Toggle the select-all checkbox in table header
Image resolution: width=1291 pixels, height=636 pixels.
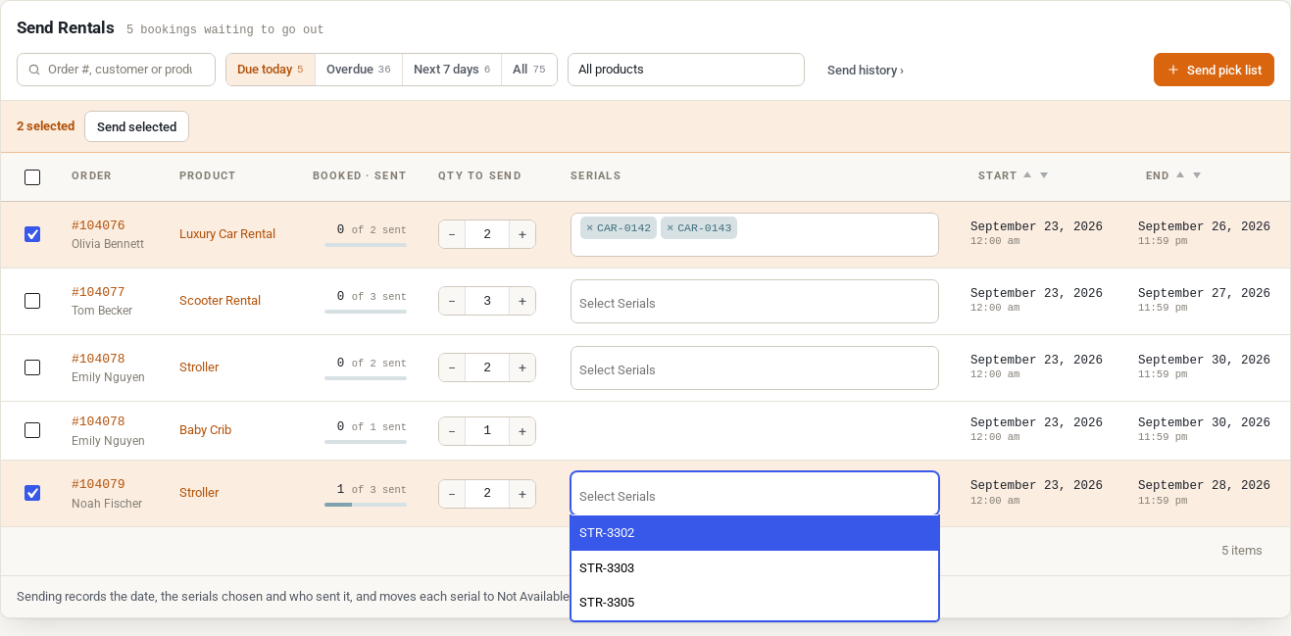coord(32,177)
